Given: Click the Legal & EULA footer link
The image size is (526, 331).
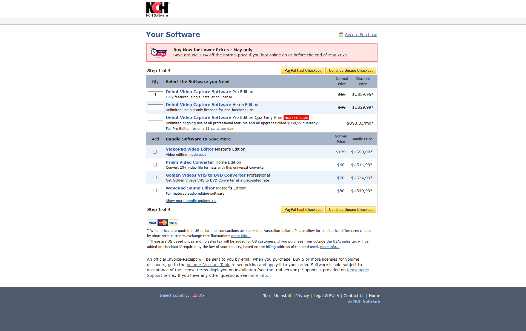Looking at the screenshot, I should pos(326,296).
